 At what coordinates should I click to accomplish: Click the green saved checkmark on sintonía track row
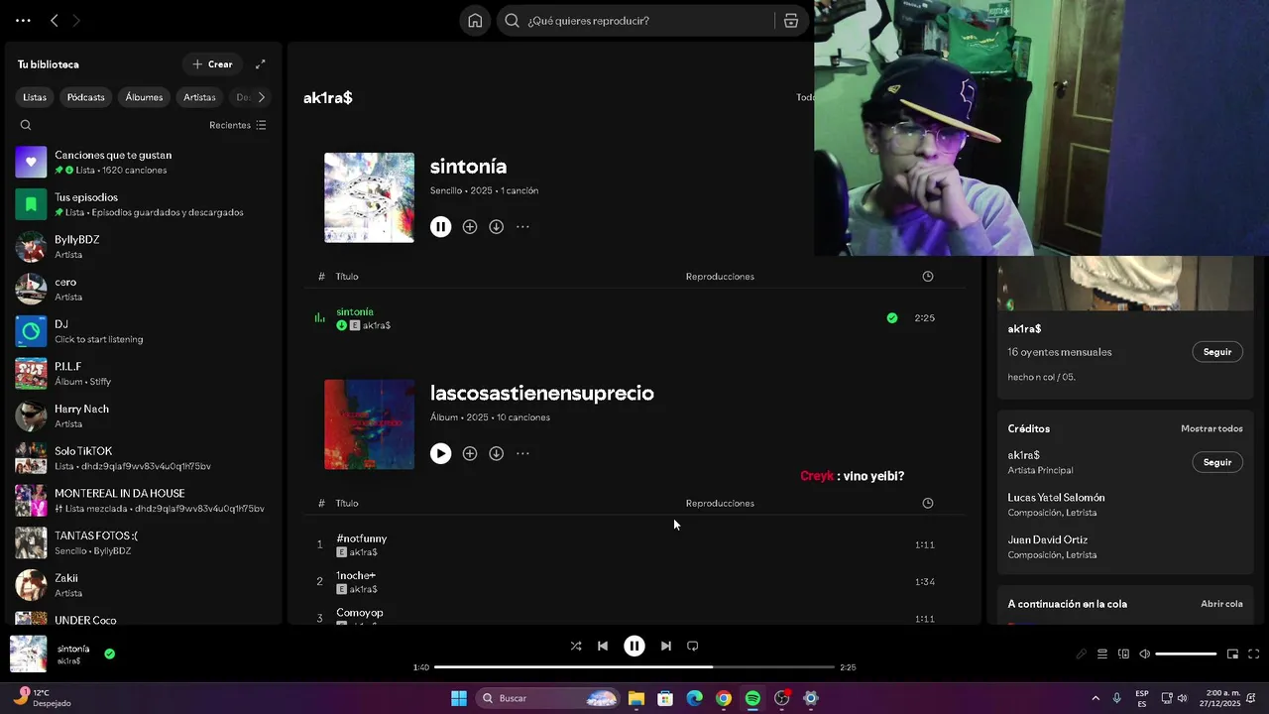(x=892, y=318)
